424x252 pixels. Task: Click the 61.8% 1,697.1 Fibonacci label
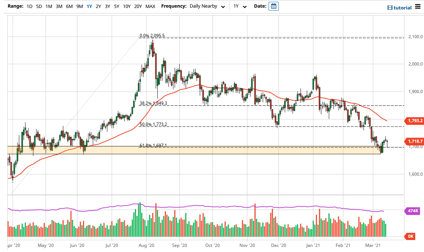point(153,145)
